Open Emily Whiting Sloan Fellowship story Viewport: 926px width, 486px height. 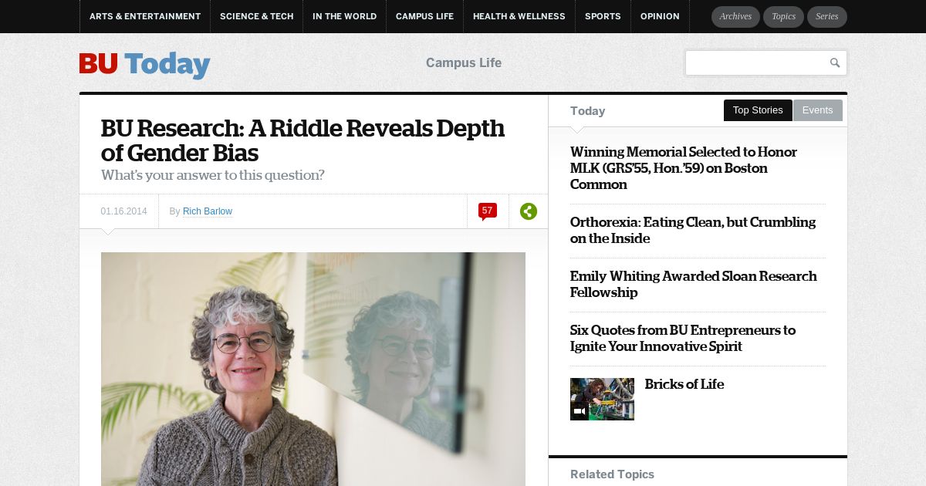[693, 285]
